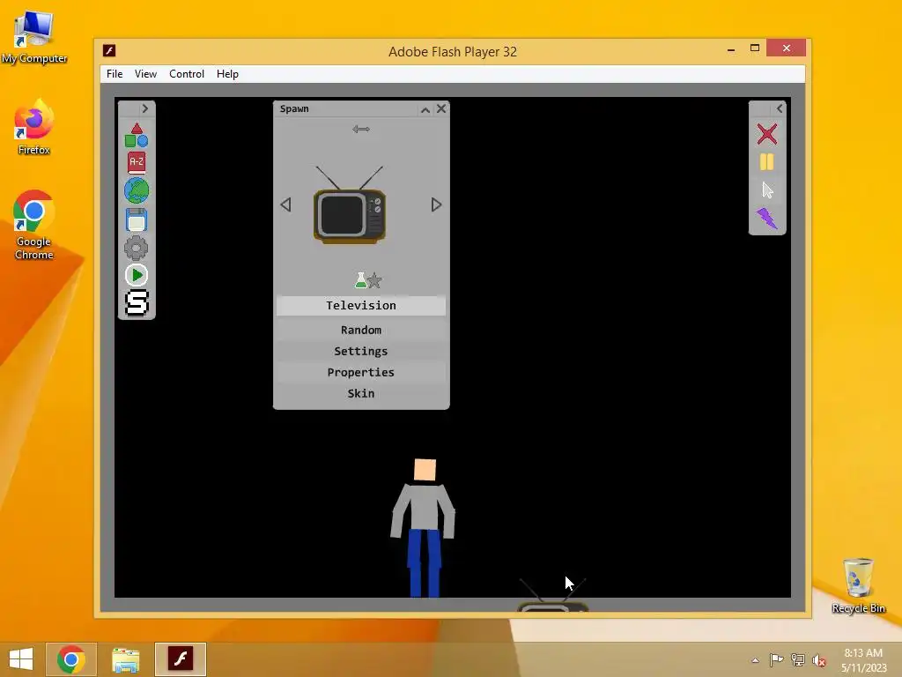902x677 pixels.
Task: Open the globe world icon
Action: [x=137, y=190]
